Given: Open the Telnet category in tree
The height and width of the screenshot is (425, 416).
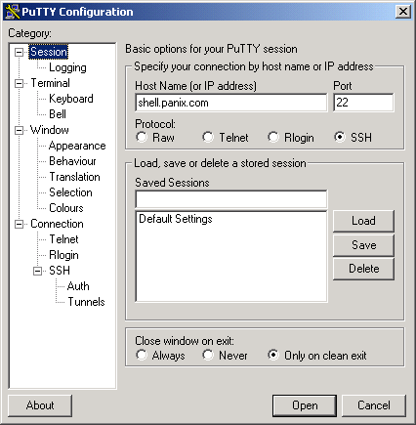Looking at the screenshot, I should pos(63,239).
